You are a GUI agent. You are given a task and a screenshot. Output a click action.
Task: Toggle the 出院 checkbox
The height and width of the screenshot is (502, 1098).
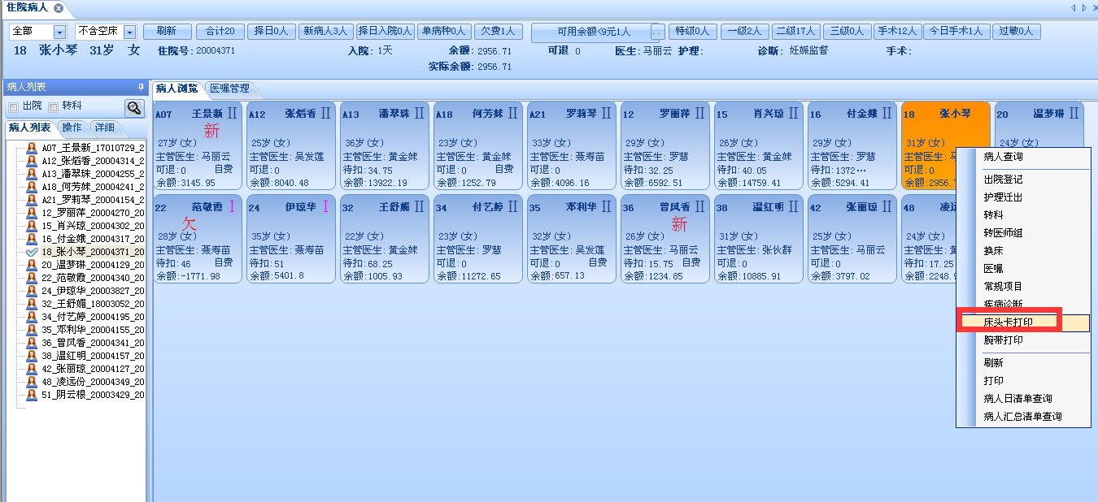pyautogui.click(x=13, y=107)
